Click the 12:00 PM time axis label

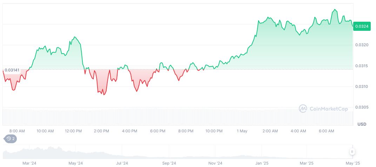pyautogui.click(x=73, y=131)
